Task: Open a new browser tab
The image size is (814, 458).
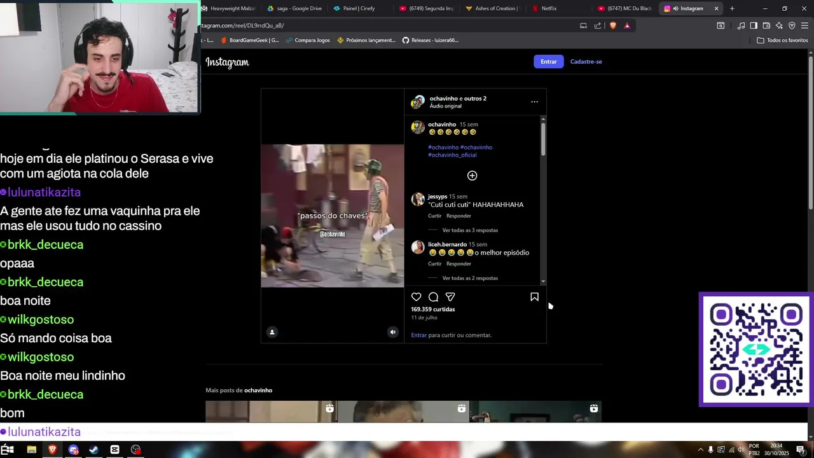Action: tap(732, 8)
